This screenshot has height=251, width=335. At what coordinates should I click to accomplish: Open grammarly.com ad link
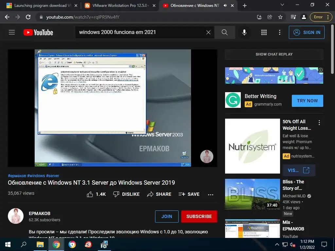268,104
